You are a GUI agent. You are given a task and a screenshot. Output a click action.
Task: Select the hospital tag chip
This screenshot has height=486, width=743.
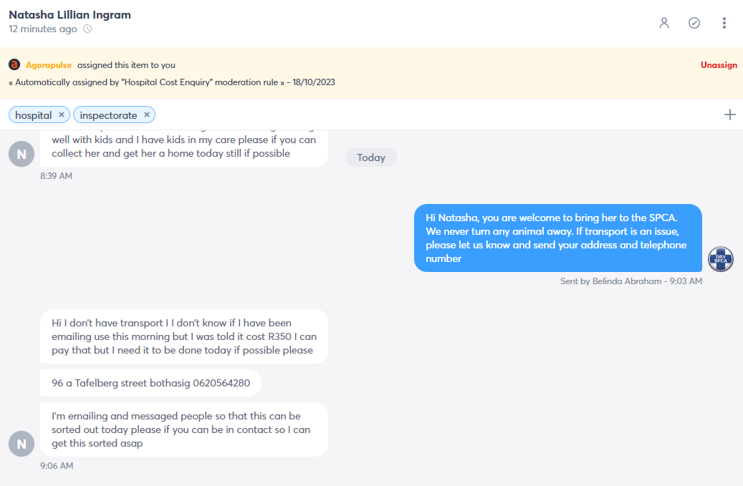click(x=39, y=115)
